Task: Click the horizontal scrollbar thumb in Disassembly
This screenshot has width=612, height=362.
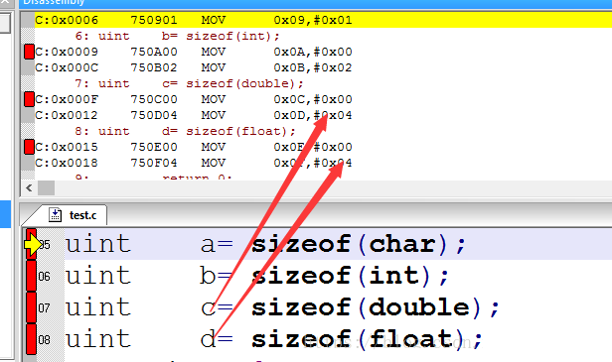Action: (x=46, y=188)
